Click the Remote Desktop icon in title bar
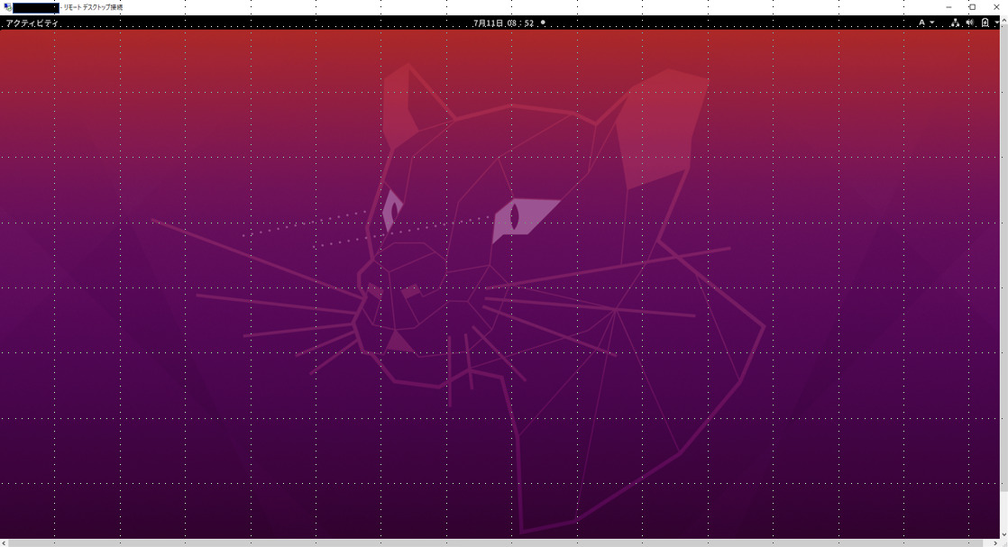1008x547 pixels. click(x=9, y=6)
